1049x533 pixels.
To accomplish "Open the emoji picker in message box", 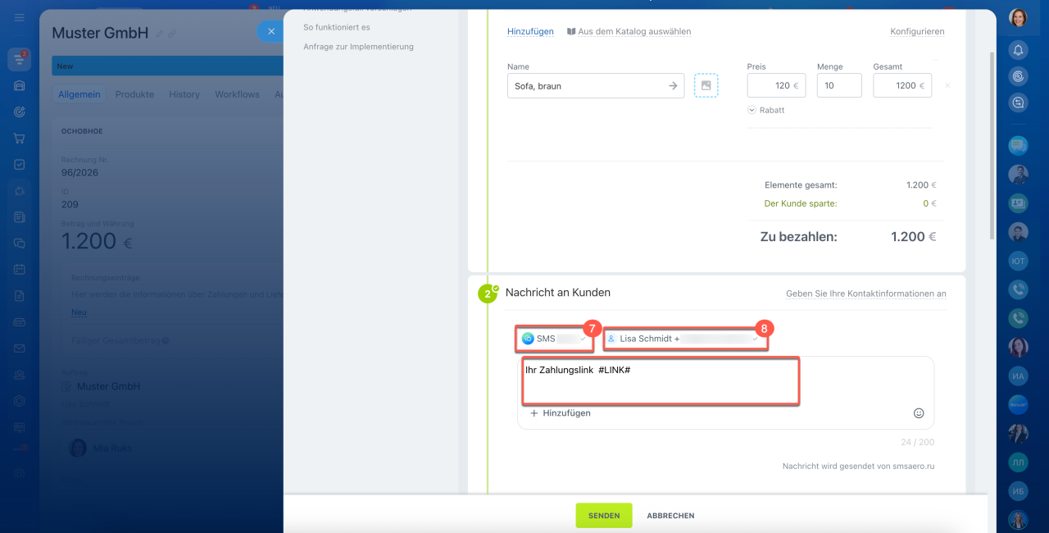I will tap(919, 413).
